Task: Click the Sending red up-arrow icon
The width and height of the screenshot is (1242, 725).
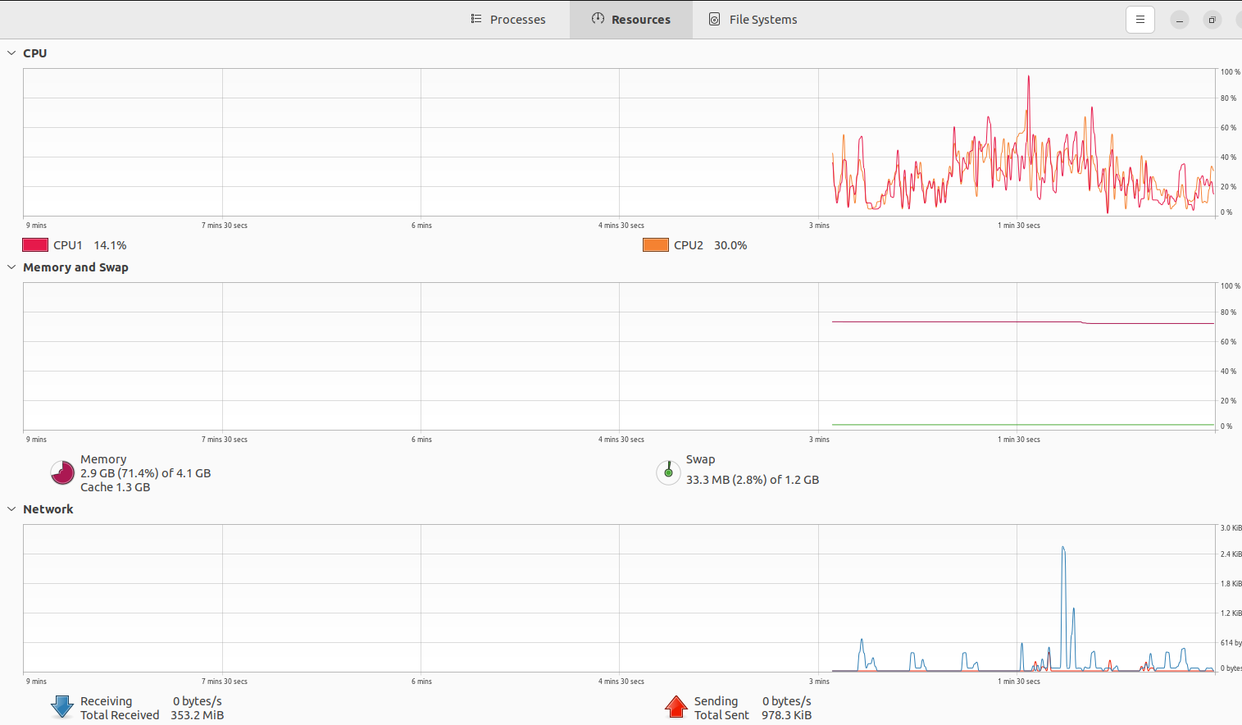Action: (676, 707)
